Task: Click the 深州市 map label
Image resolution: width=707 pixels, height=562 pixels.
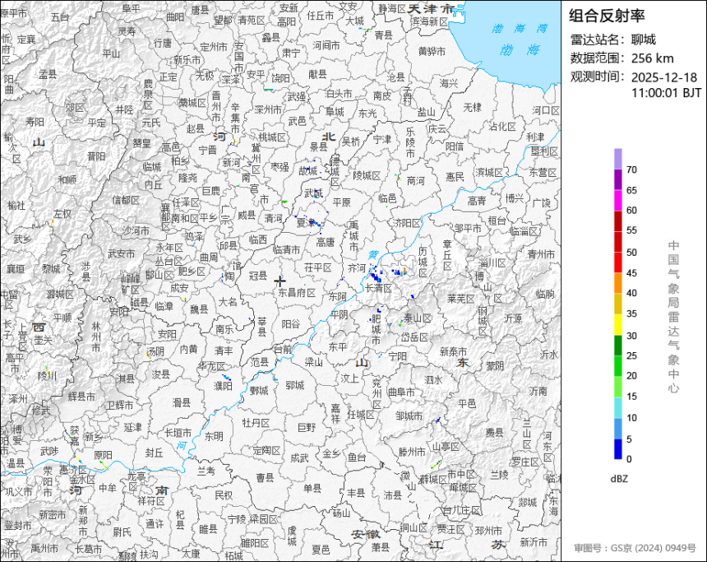Action: tap(267, 109)
